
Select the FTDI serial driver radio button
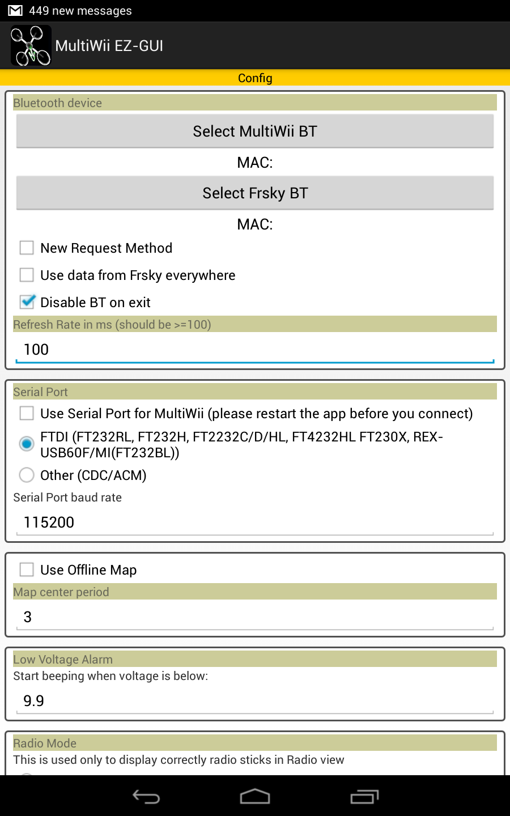pos(26,444)
